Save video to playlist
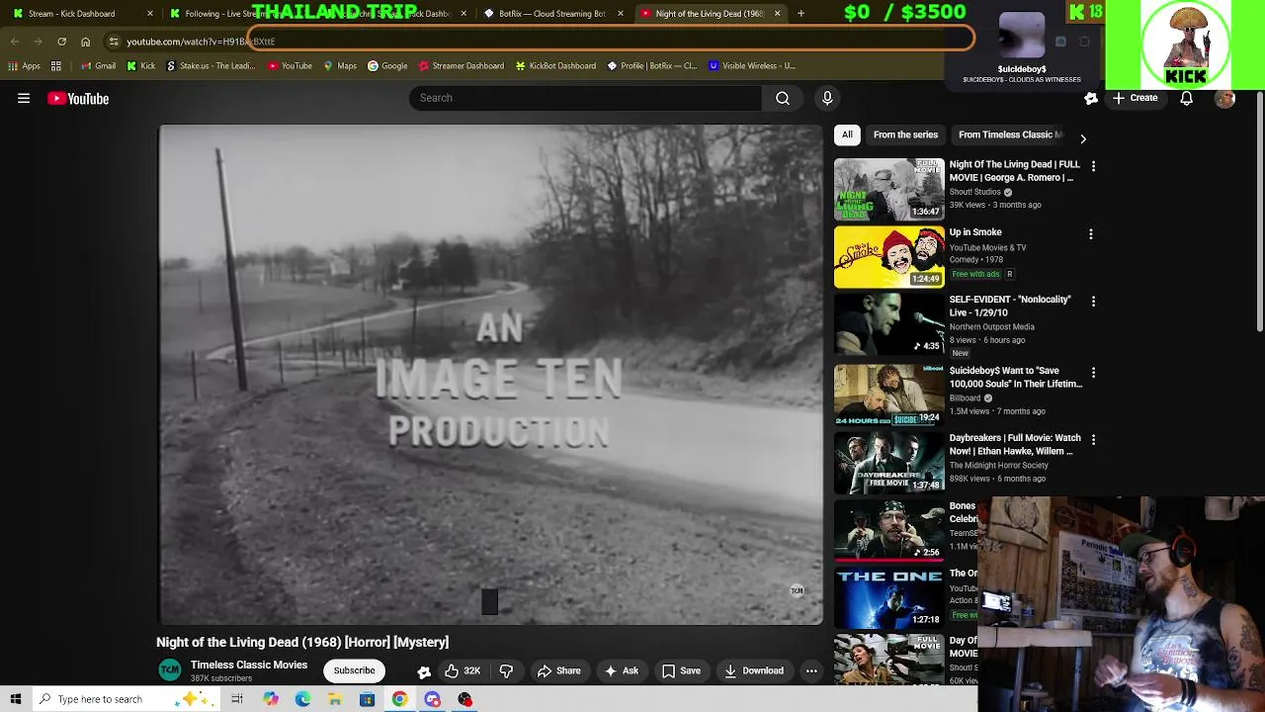This screenshot has width=1265, height=712. tap(681, 670)
